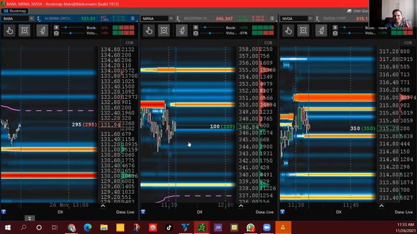Click the orange warning taskbar icon
The height and width of the screenshot is (234, 417).
click(283, 227)
